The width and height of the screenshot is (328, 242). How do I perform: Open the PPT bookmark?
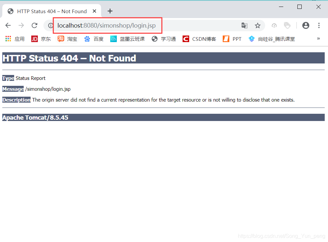click(232, 39)
